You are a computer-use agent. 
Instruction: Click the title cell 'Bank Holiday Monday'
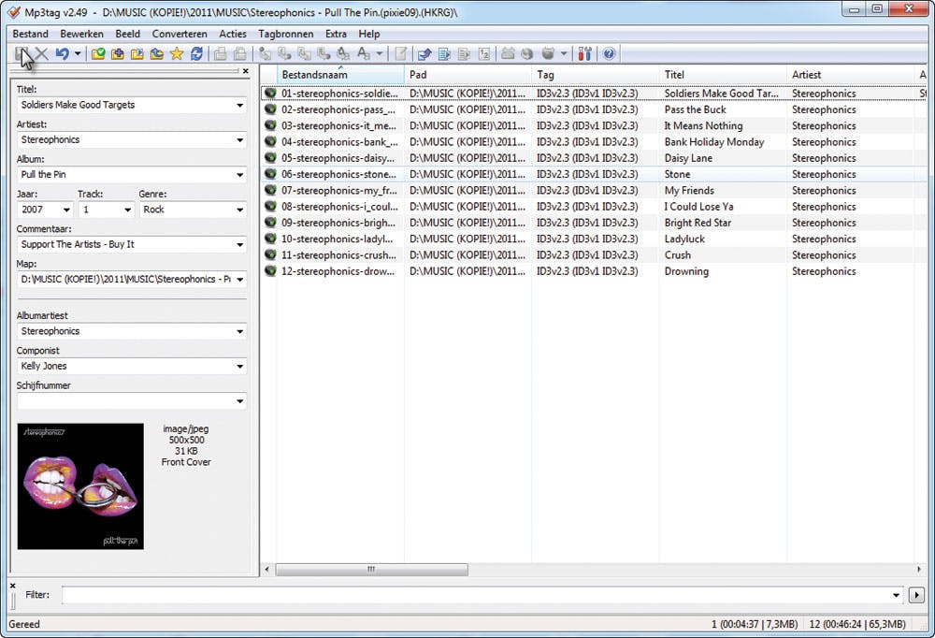(714, 142)
